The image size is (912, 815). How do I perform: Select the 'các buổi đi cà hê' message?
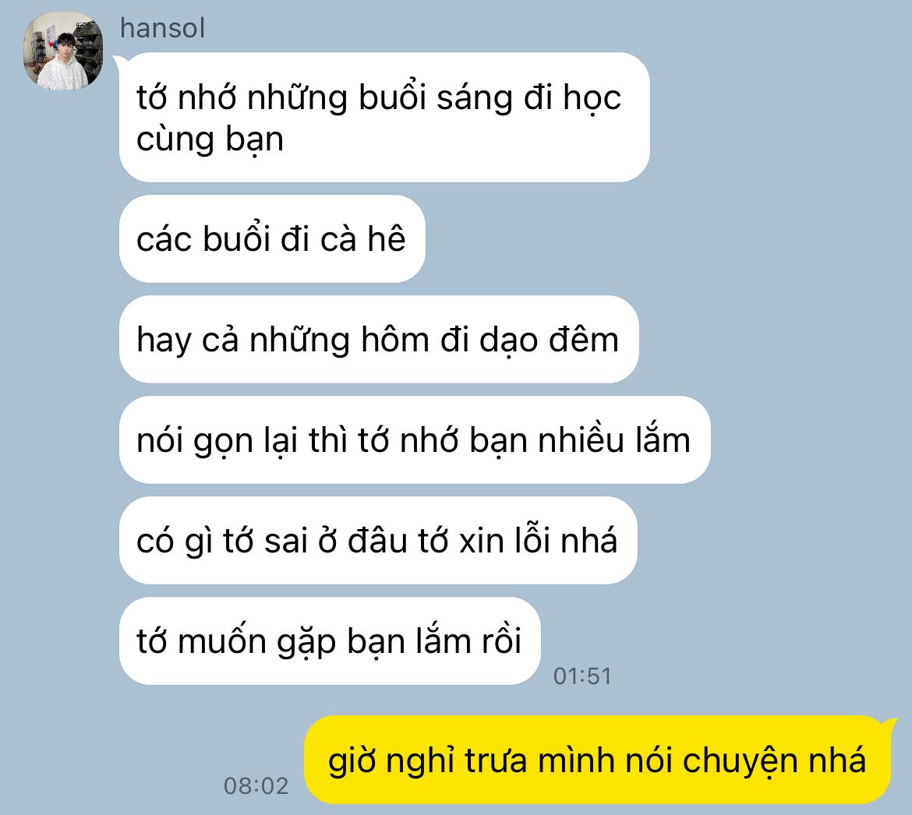coord(272,239)
